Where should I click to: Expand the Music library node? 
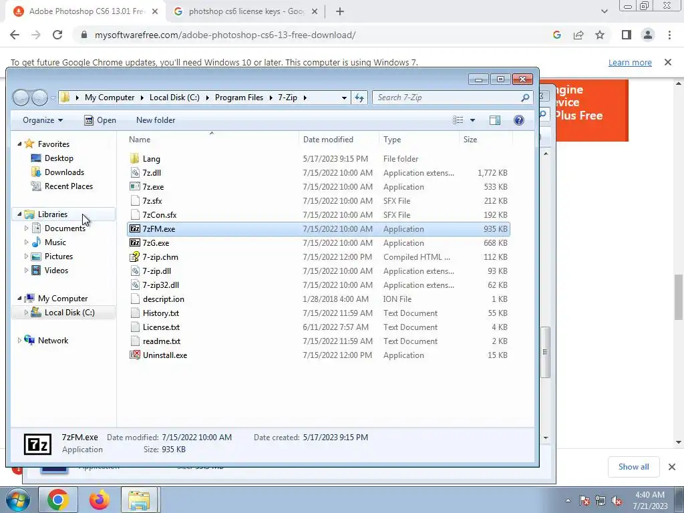click(26, 242)
